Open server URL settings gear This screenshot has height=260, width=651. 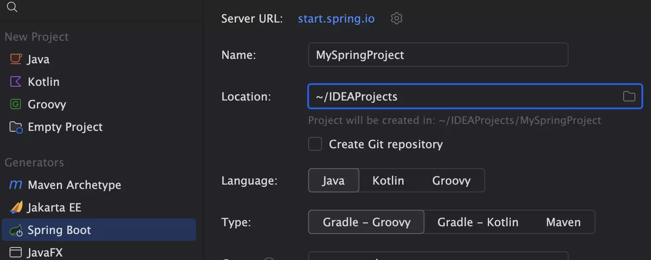pyautogui.click(x=397, y=19)
